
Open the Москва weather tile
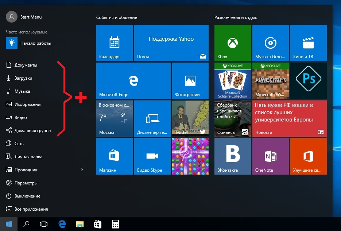[x=115, y=119]
